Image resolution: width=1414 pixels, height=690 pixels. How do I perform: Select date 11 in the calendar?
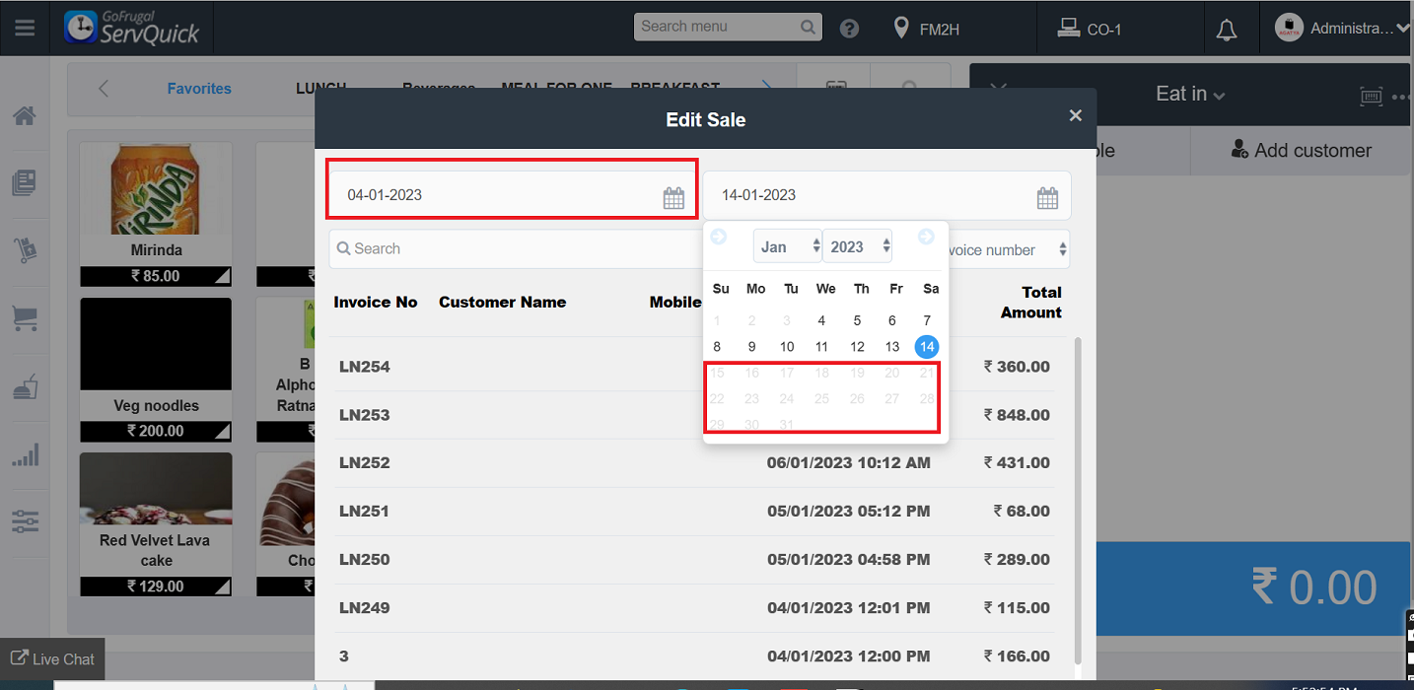pyautogui.click(x=821, y=347)
